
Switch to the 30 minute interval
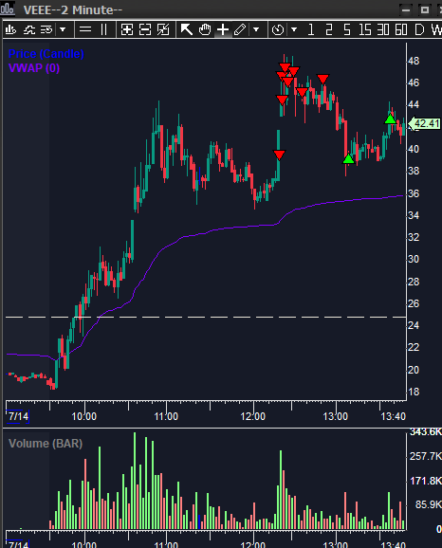coord(383,29)
